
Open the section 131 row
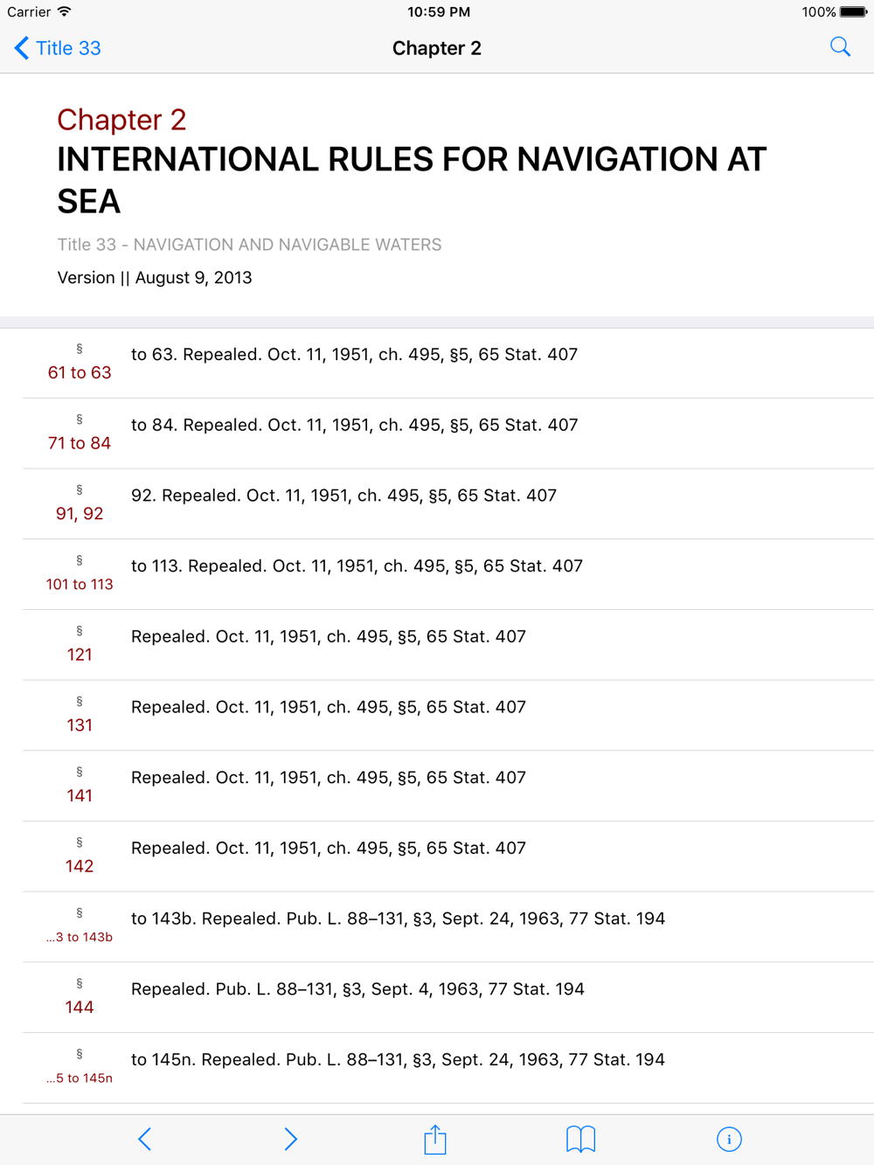click(x=448, y=716)
